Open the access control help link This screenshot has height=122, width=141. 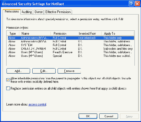tap(37, 104)
